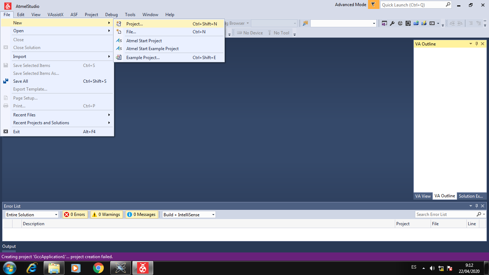Toggle the 0 Messages filter
Screen dimensions: 489x275
click(x=142, y=214)
